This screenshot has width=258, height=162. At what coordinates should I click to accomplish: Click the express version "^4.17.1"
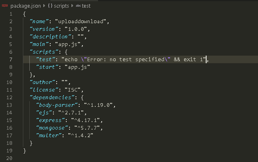tap(85, 120)
